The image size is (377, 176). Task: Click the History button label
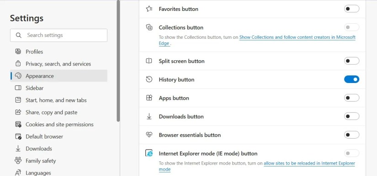click(x=176, y=79)
